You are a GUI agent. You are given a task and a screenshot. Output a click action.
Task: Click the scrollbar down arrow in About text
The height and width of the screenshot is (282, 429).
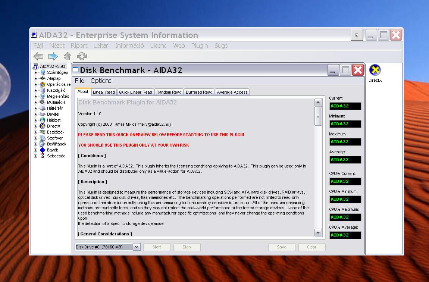(x=318, y=233)
